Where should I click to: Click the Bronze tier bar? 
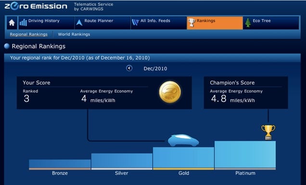(x=60, y=164)
